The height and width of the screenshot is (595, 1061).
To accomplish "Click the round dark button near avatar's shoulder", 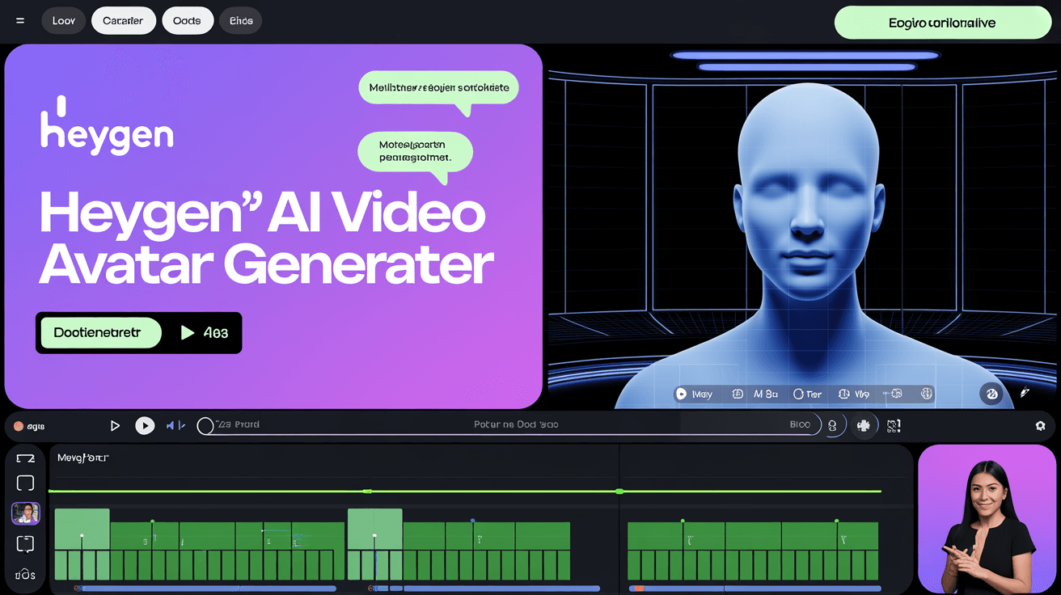I will click(x=991, y=394).
